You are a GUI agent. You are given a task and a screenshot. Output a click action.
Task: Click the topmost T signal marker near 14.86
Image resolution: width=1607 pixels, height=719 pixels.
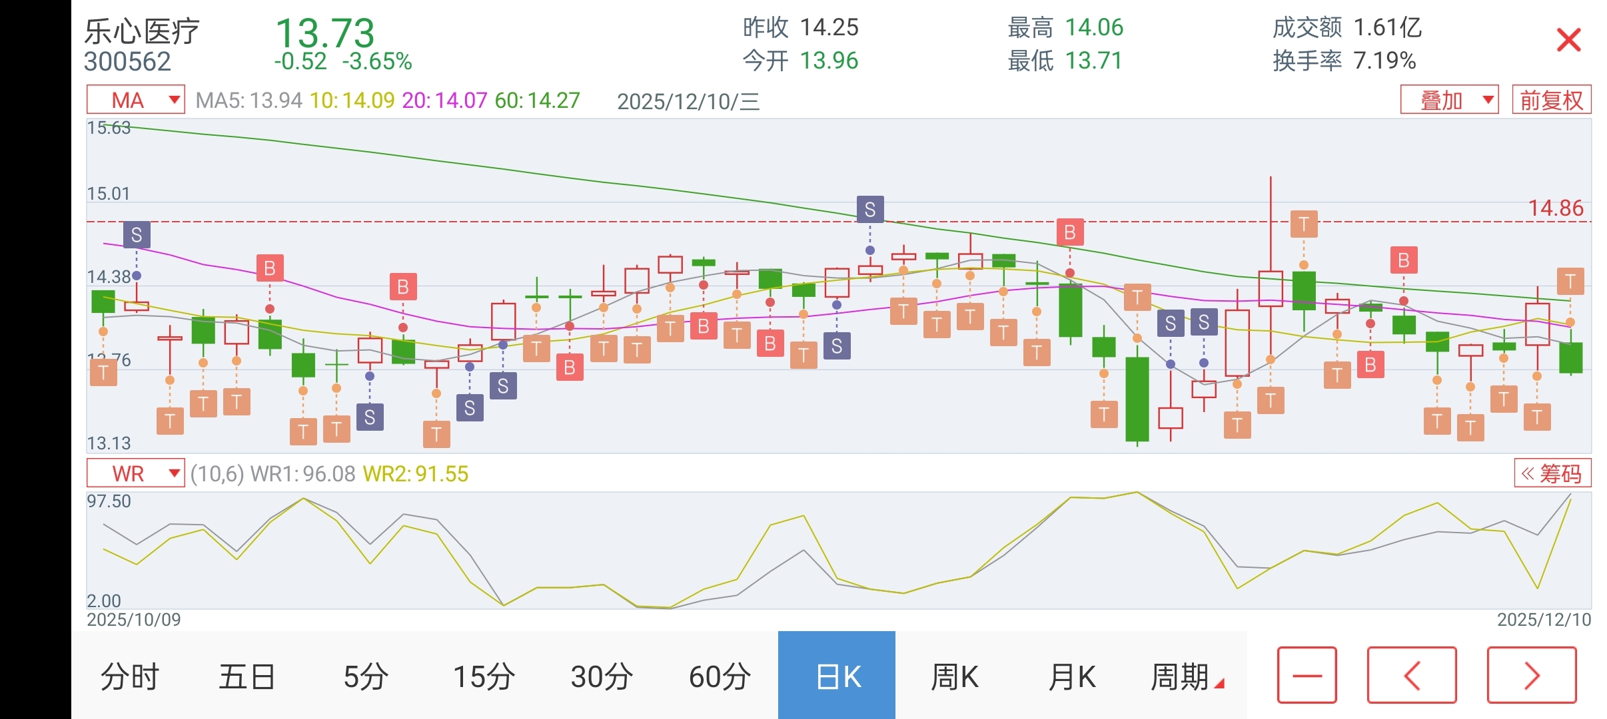[x=1303, y=224]
